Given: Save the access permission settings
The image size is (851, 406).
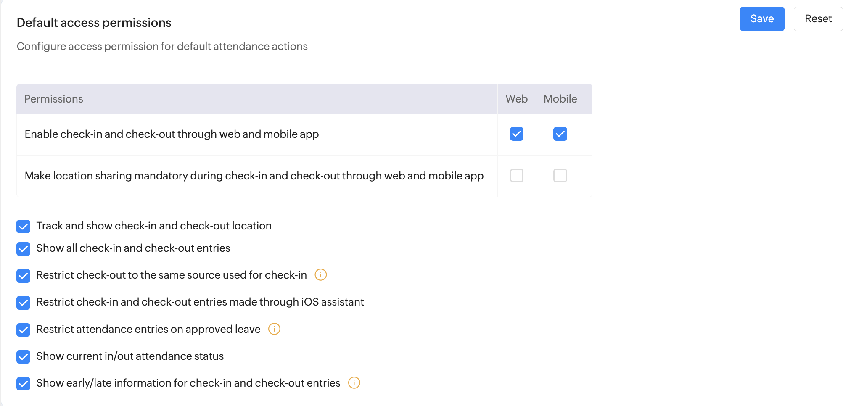Looking at the screenshot, I should 762,19.
